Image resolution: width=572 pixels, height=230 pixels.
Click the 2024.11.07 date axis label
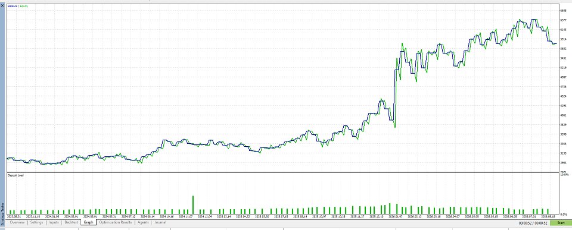tap(186, 216)
